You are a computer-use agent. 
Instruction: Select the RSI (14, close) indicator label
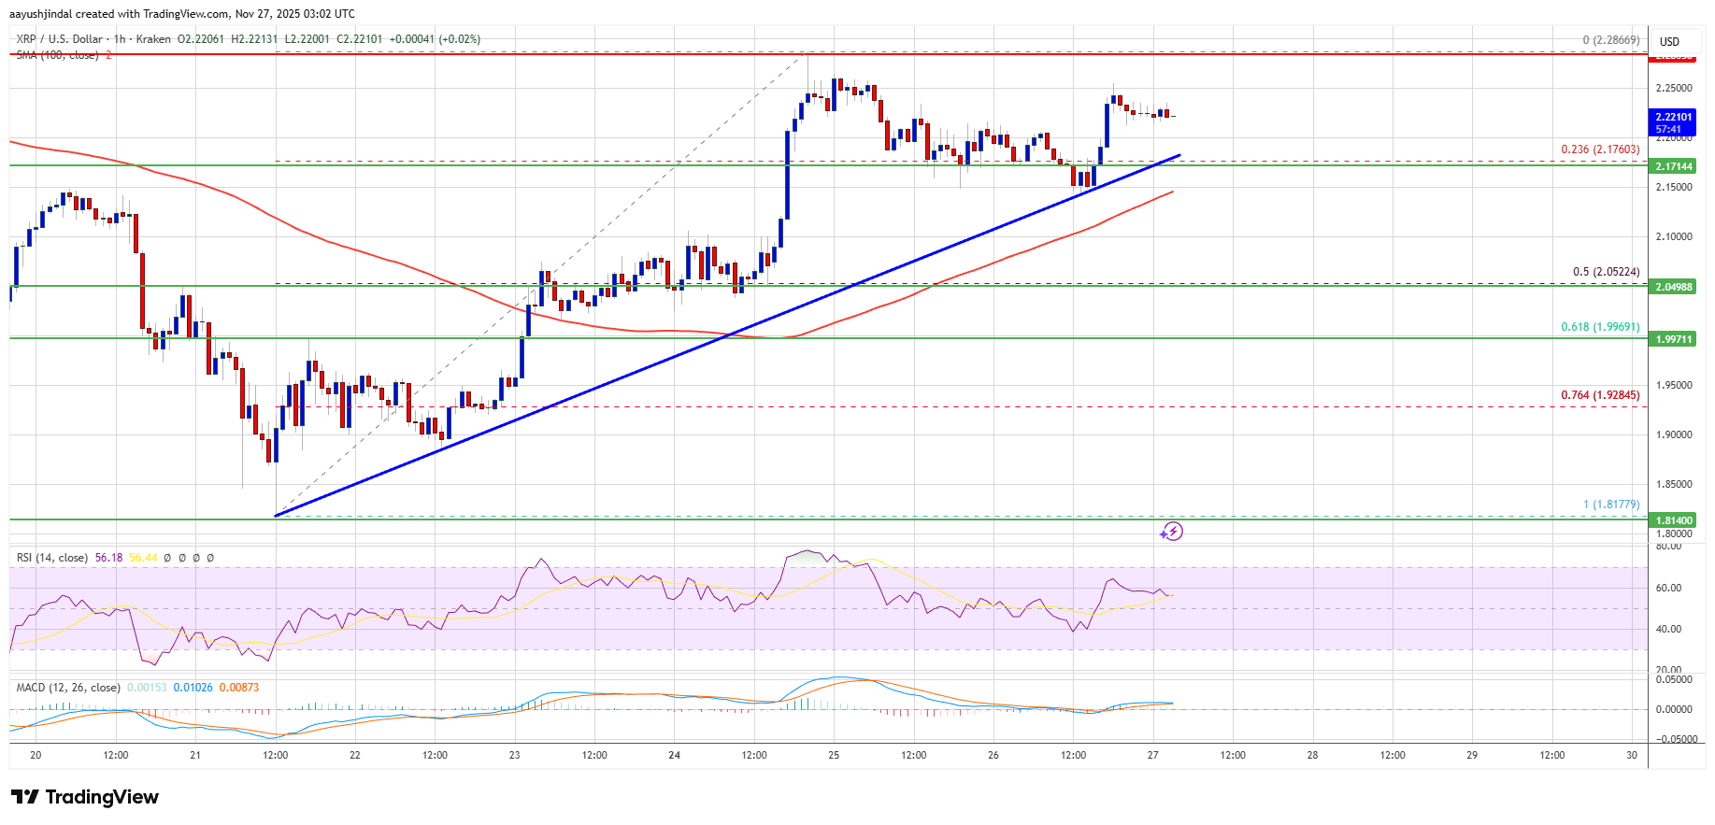point(51,558)
